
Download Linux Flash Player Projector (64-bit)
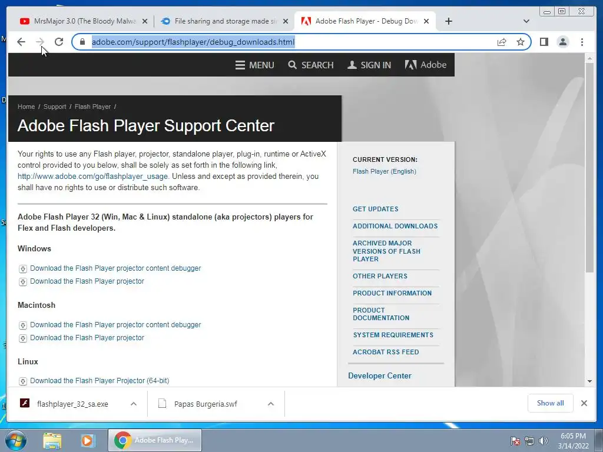[x=100, y=381]
